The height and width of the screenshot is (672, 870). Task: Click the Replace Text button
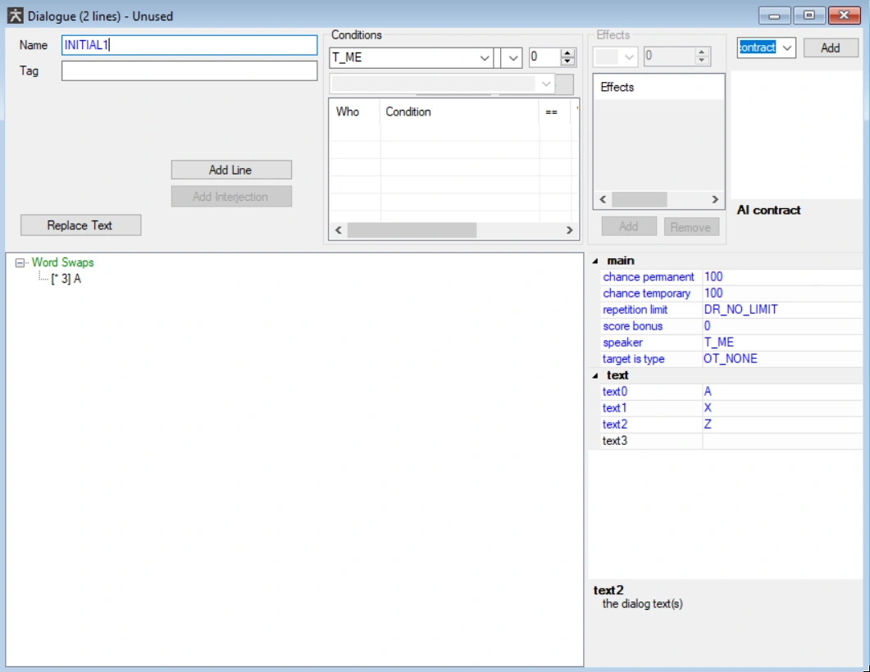(80, 225)
